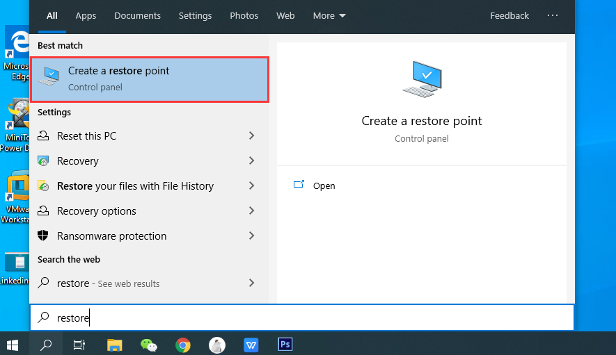Image resolution: width=616 pixels, height=355 pixels.
Task: Click the Create a restore point title in preview
Action: pyautogui.click(x=422, y=121)
